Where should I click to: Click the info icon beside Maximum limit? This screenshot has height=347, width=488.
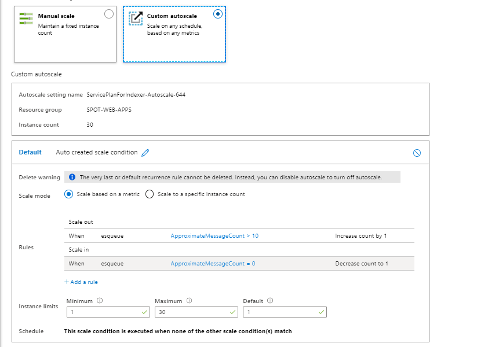pos(188,300)
